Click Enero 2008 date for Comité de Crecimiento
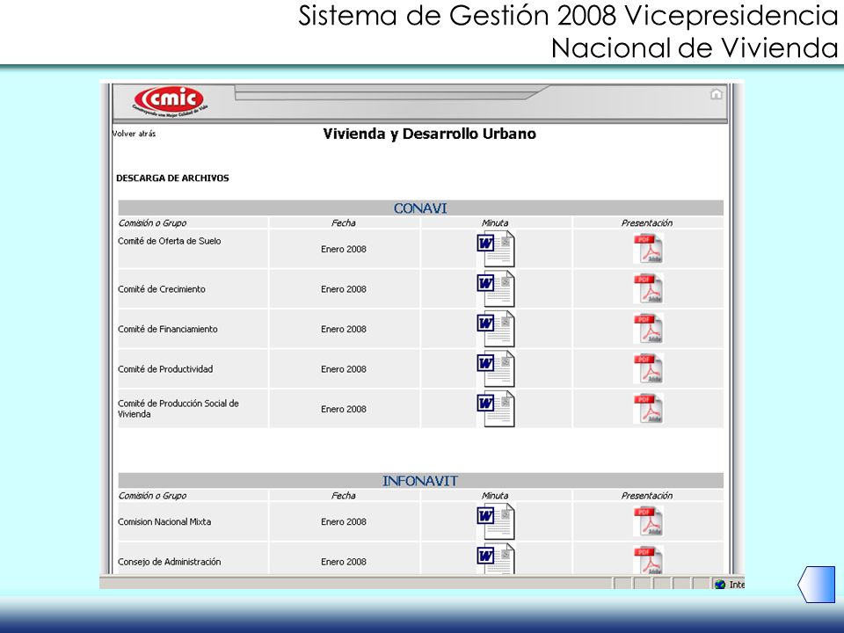This screenshot has height=633, width=844. [x=344, y=289]
